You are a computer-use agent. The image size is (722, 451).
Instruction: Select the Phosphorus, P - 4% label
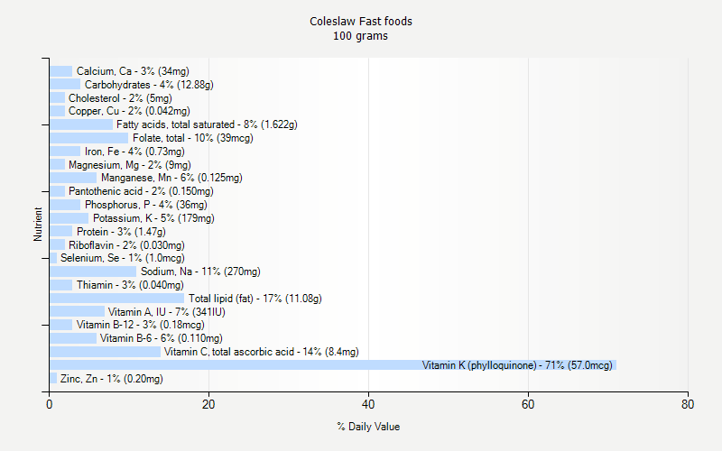click(146, 205)
